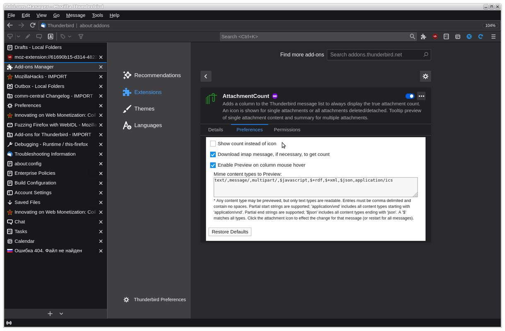Viewport: 505px width, 331px height.
Task: Disable the AttachmentCount extension toggle
Action: click(410, 96)
